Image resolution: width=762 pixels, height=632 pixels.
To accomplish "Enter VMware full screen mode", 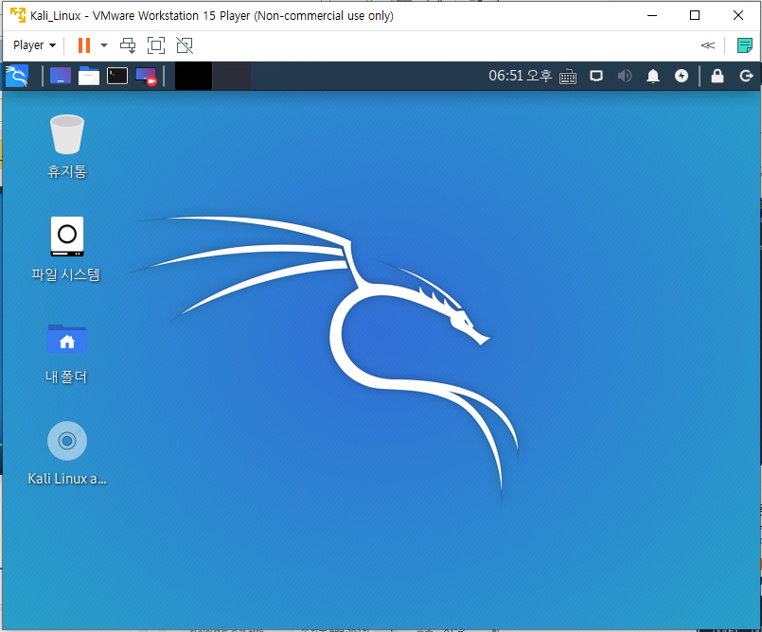I will (156, 45).
